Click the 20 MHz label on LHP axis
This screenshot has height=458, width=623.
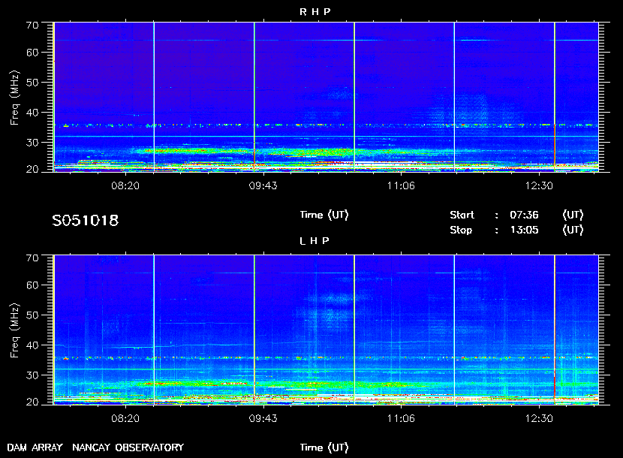point(32,402)
